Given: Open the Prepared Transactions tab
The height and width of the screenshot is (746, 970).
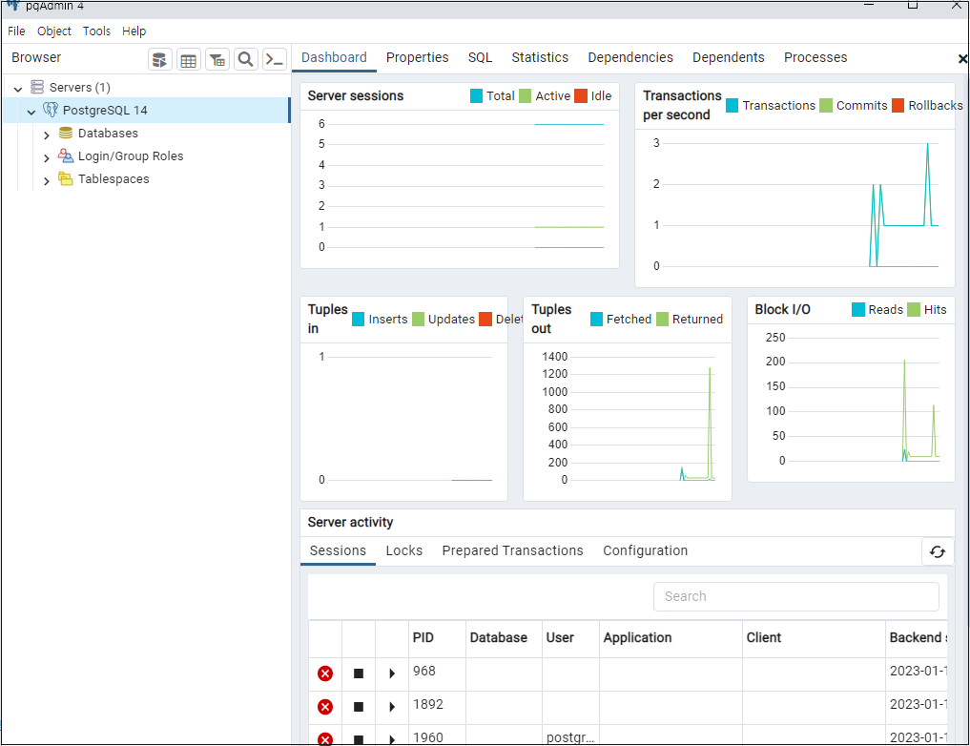Looking at the screenshot, I should 512,550.
